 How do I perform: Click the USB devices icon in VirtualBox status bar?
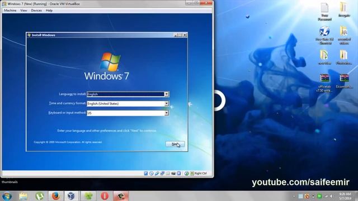[157, 174]
